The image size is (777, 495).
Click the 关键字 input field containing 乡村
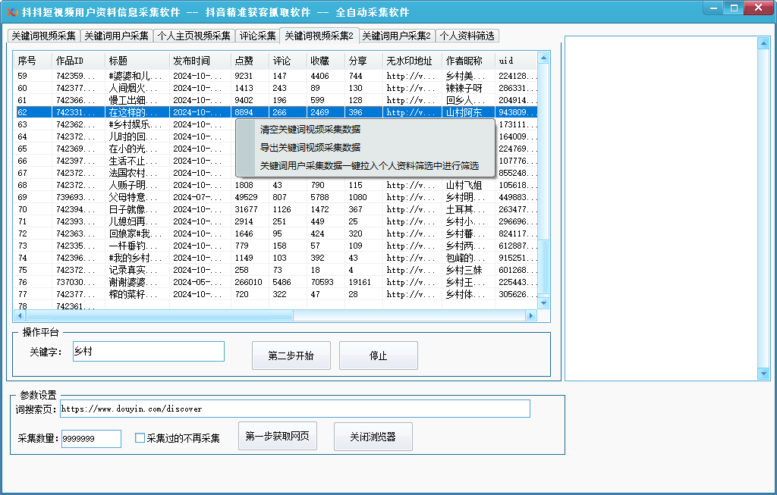[x=148, y=352]
